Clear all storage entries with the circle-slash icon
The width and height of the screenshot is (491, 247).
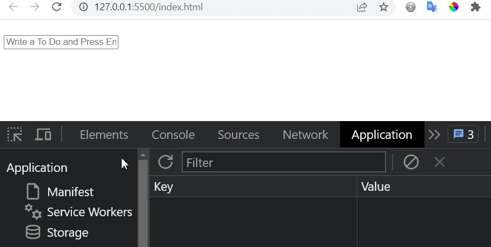[x=411, y=162]
